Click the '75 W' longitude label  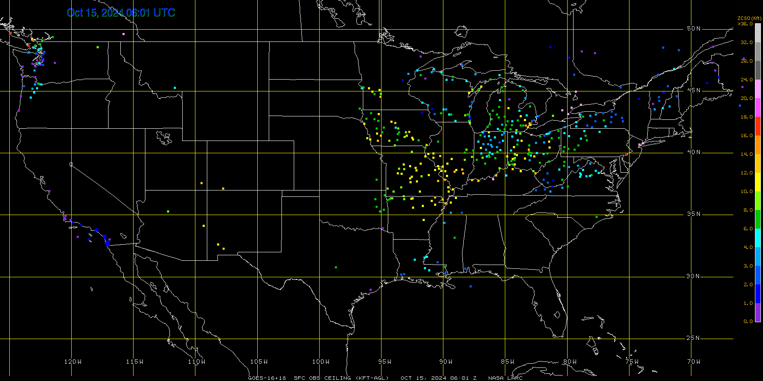(x=632, y=362)
